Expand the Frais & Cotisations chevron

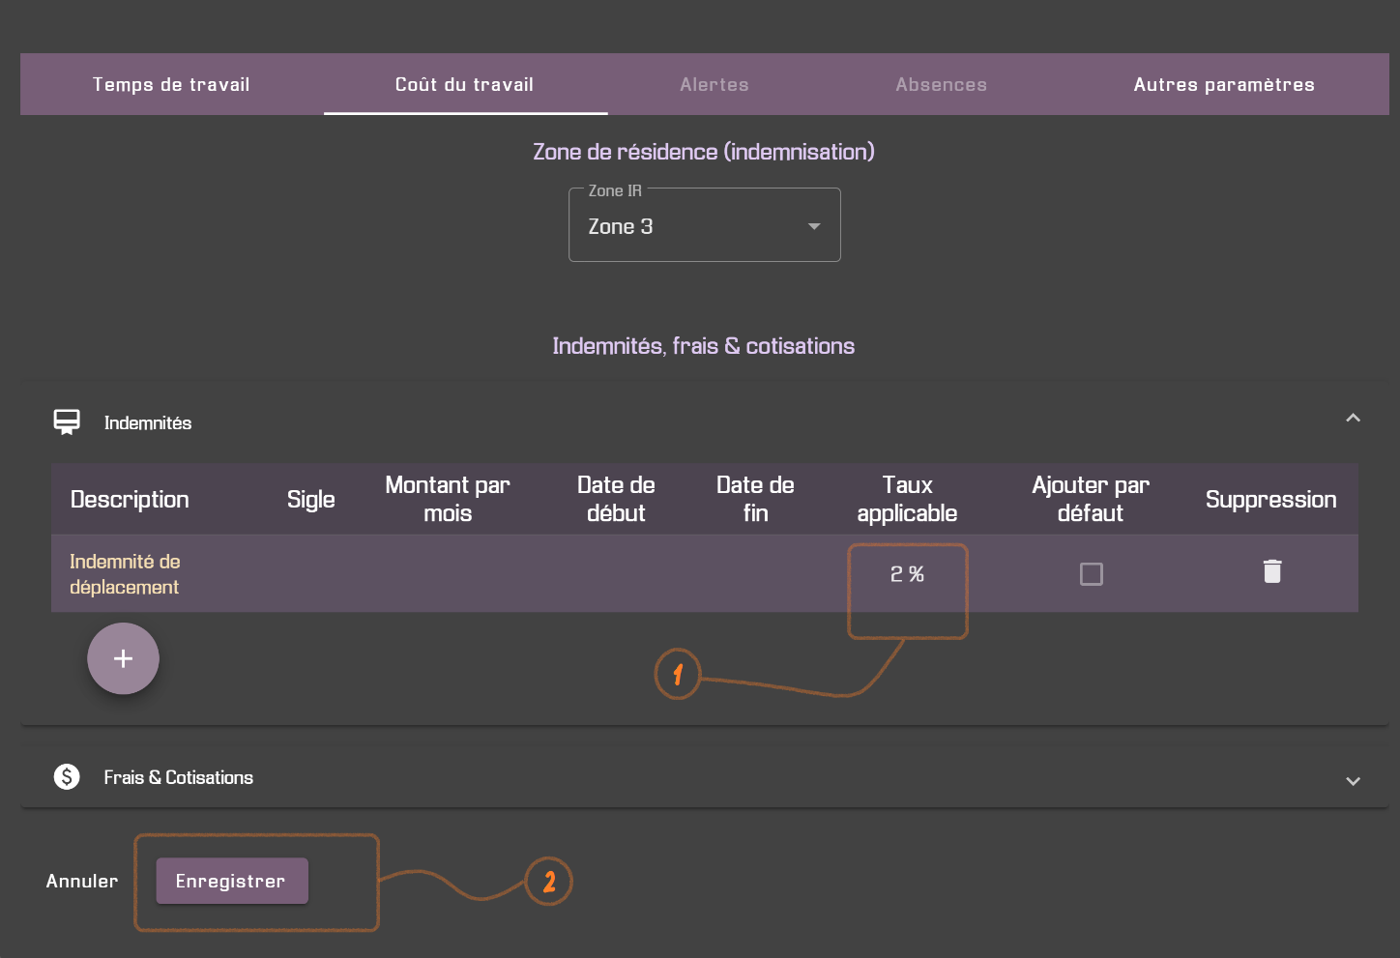pyautogui.click(x=1353, y=781)
